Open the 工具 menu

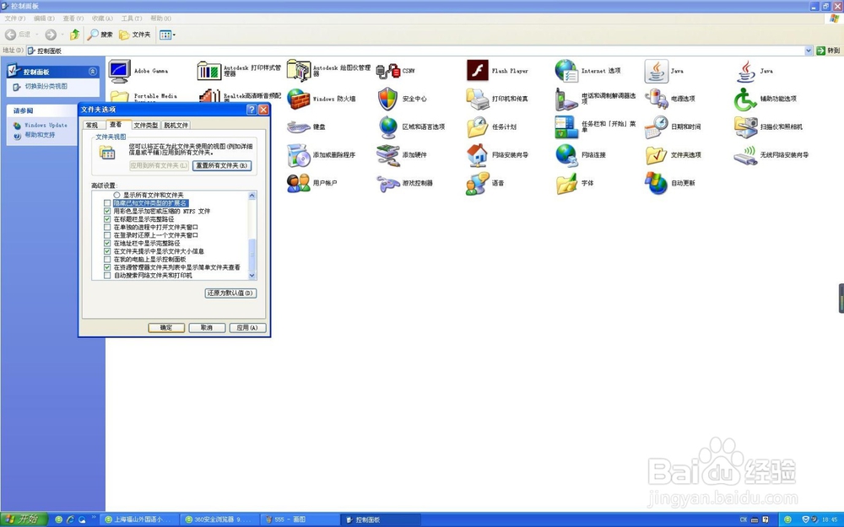(x=132, y=19)
